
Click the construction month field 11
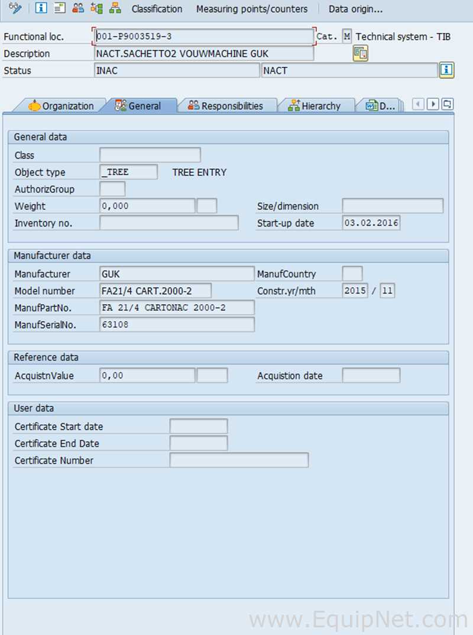coord(387,291)
